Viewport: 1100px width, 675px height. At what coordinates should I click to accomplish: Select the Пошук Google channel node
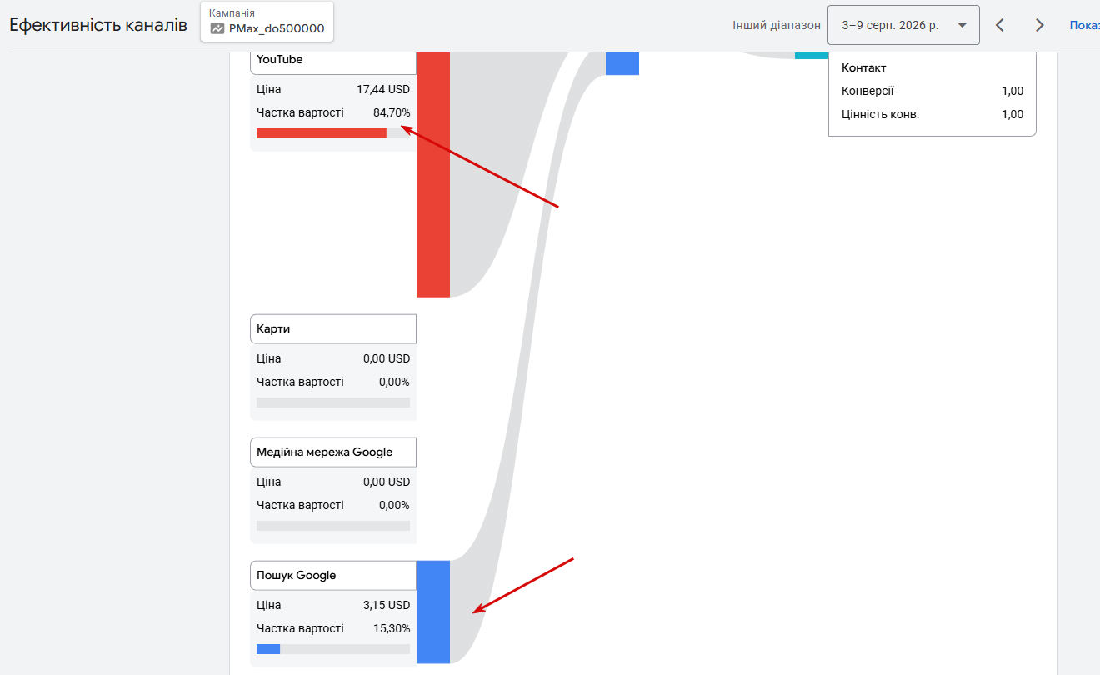(333, 575)
